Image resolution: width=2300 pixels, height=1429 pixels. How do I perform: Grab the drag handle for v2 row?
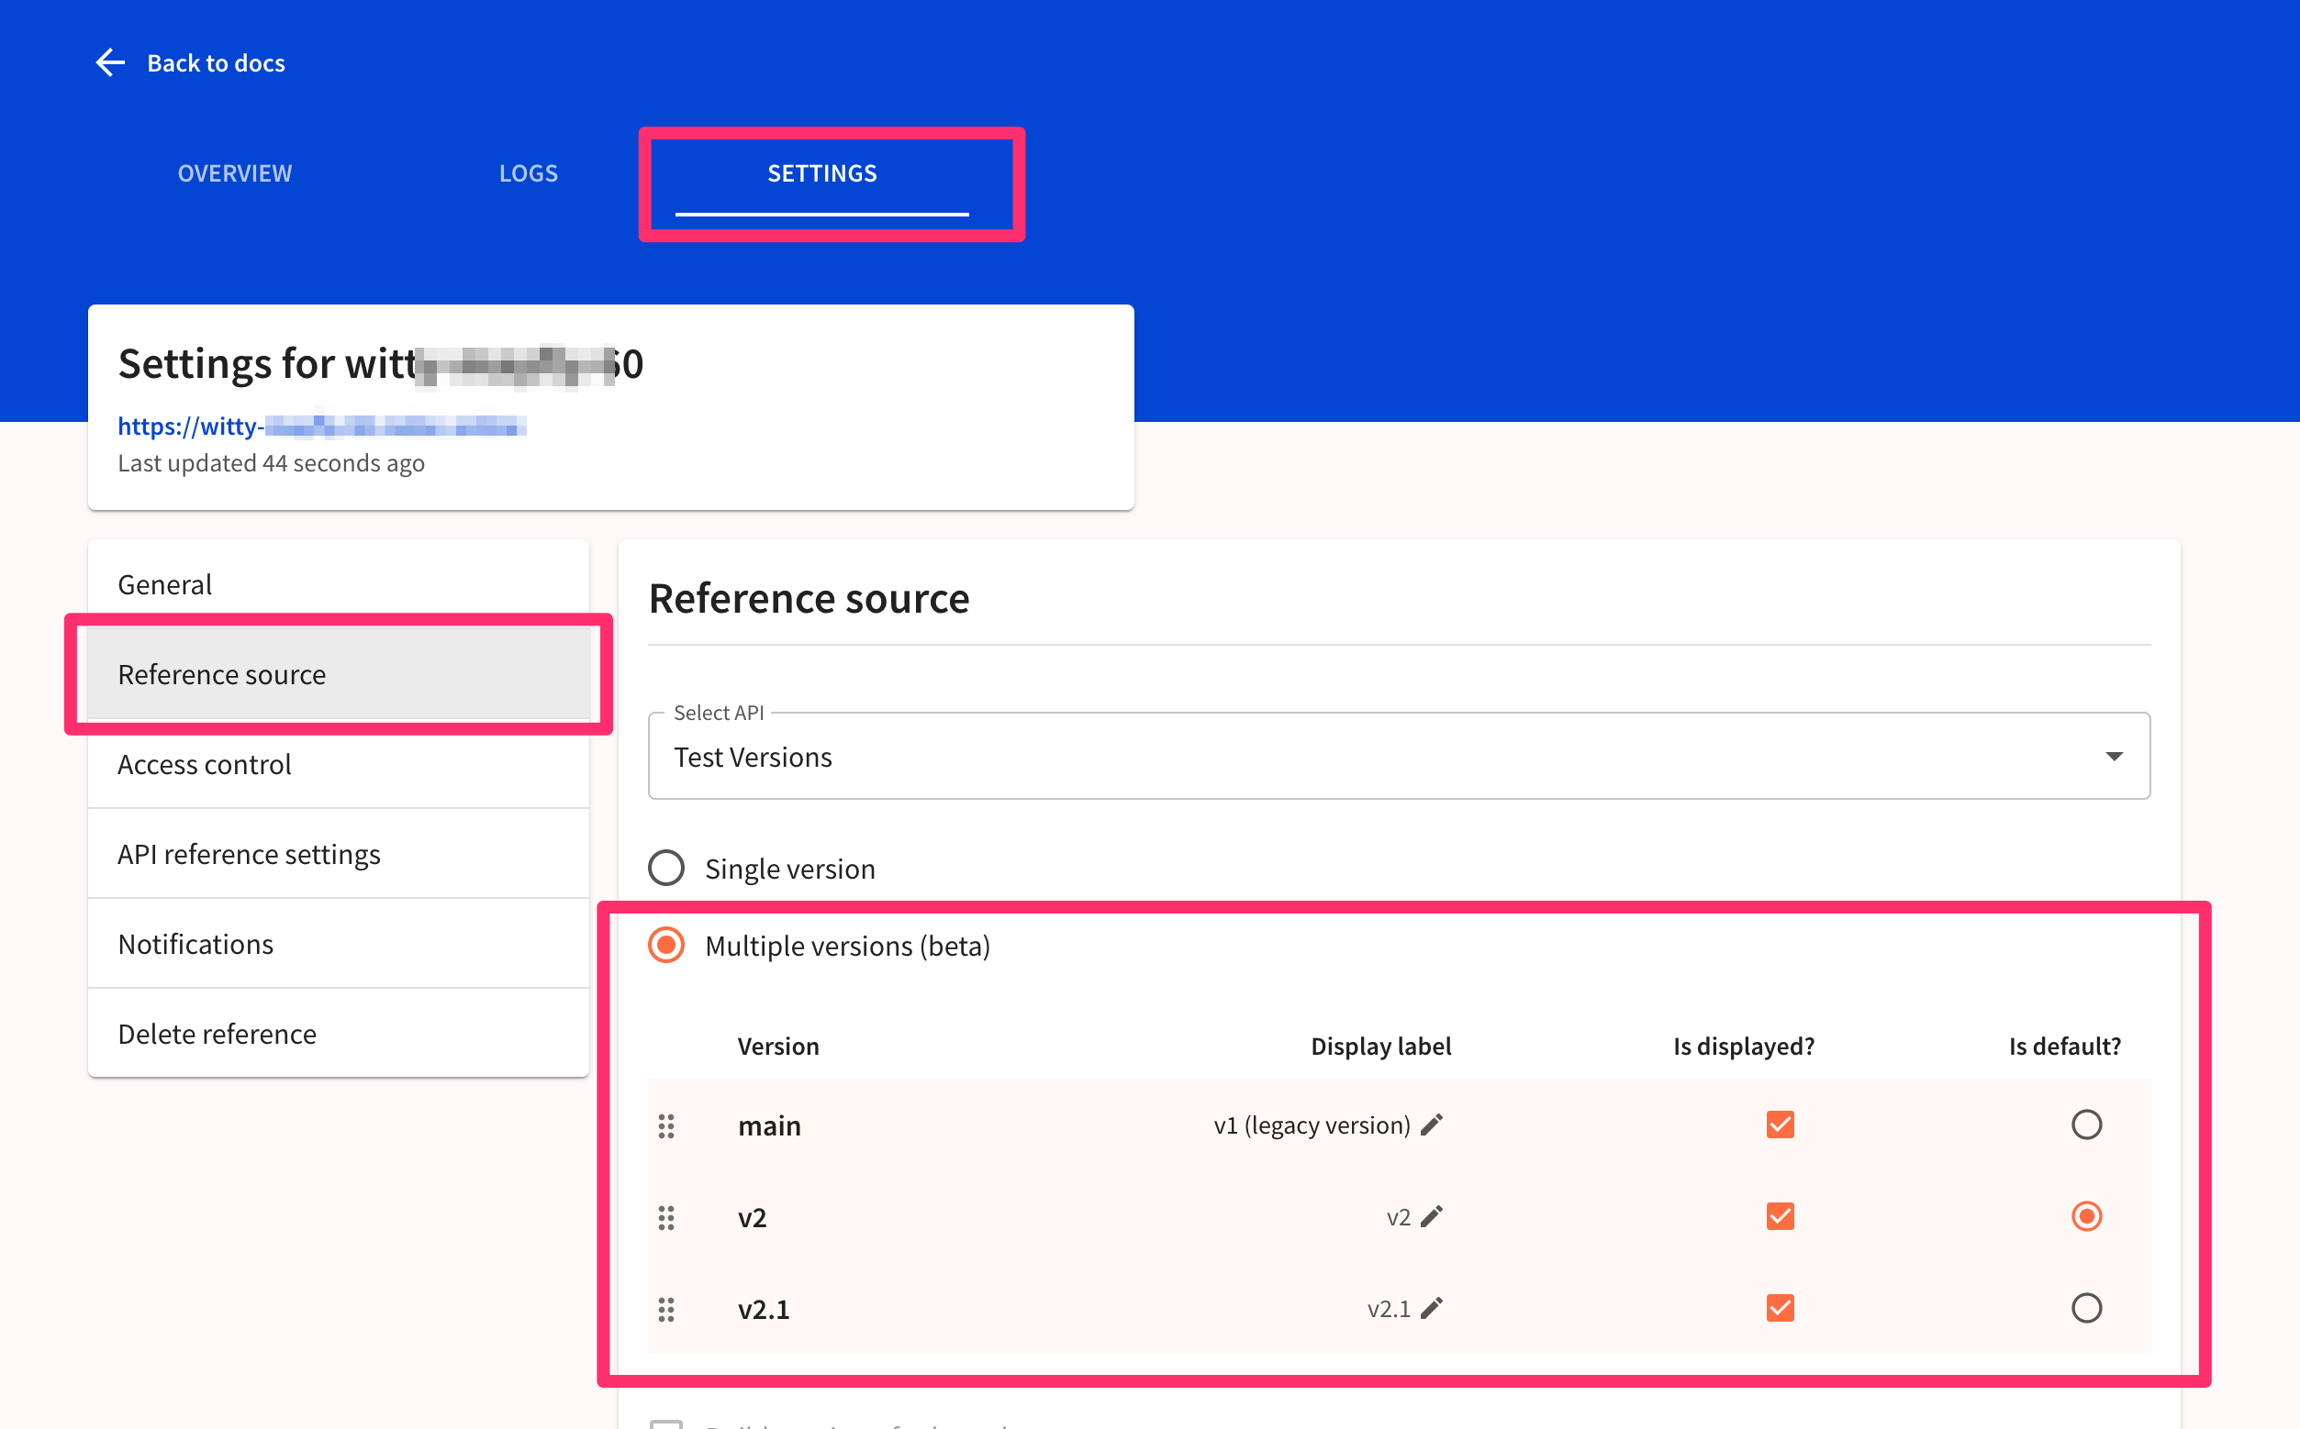tap(665, 1217)
